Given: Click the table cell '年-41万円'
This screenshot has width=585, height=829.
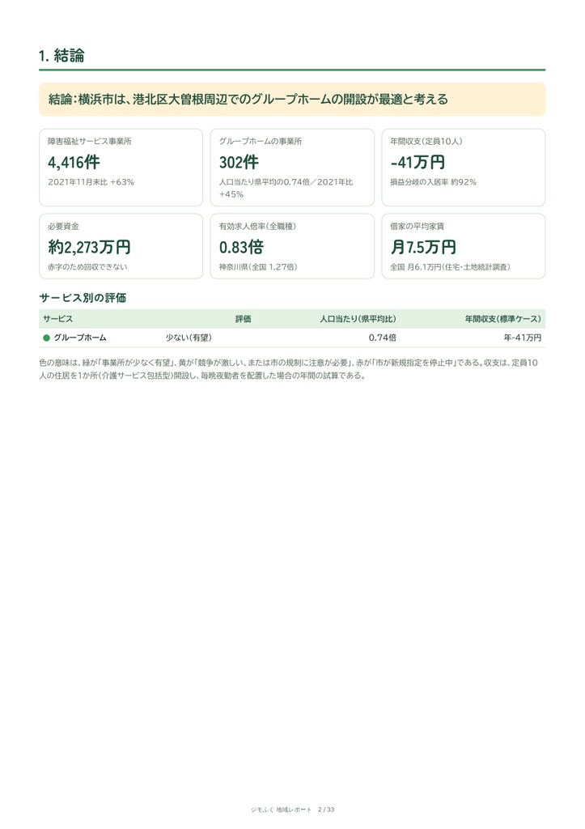Looking at the screenshot, I should point(522,338).
